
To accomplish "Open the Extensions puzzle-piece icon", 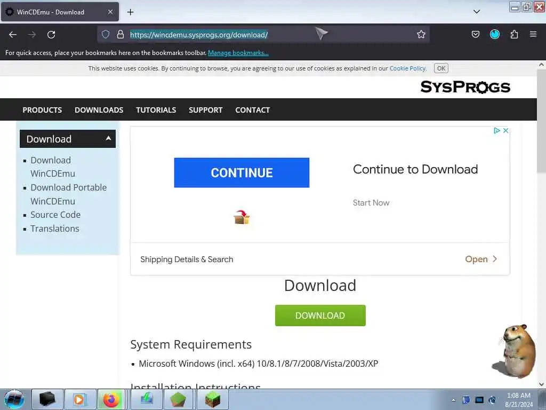I will click(514, 34).
